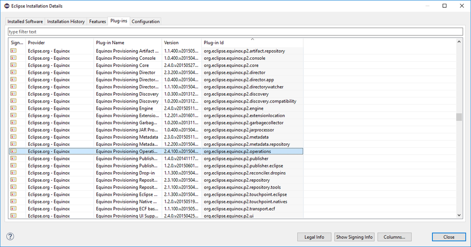
Task: Click signed icon for org.eclipse.equinox.p2.touchpoint.eclipse row
Action: point(13,194)
